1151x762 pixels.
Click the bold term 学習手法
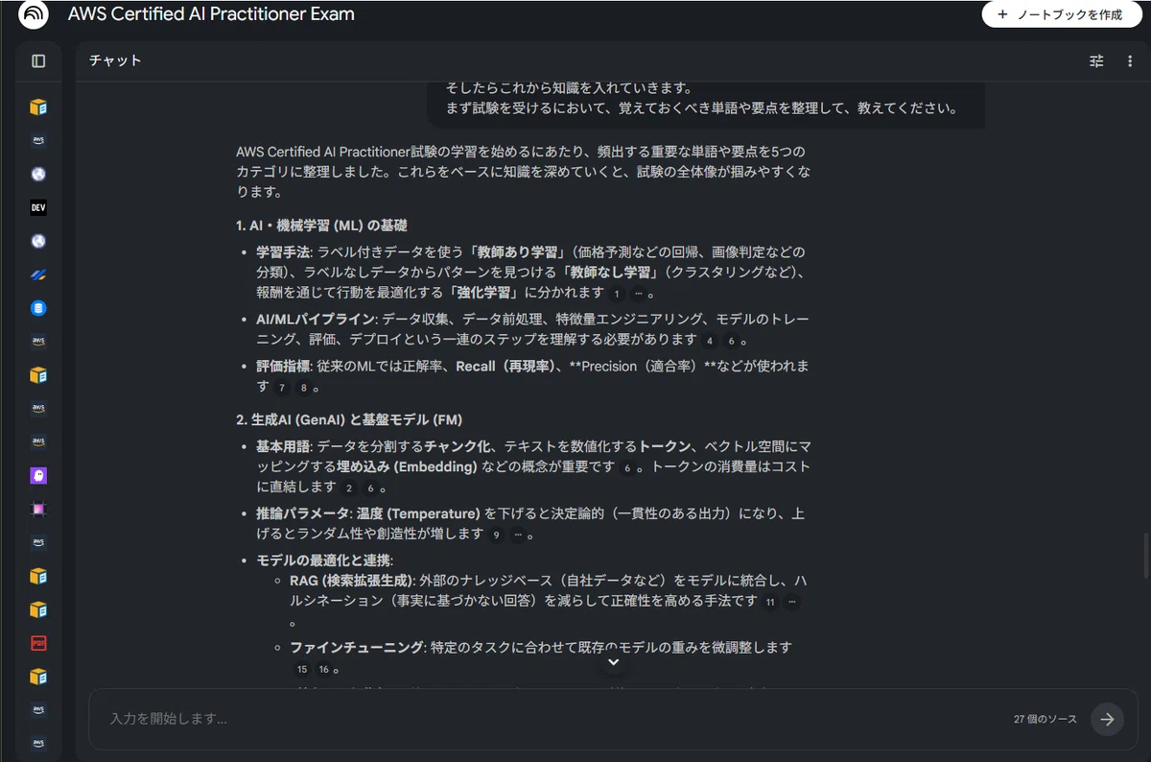pos(282,252)
